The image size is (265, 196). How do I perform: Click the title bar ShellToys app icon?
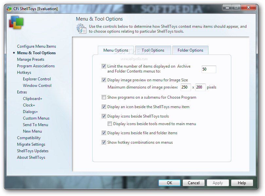[x=9, y=8]
